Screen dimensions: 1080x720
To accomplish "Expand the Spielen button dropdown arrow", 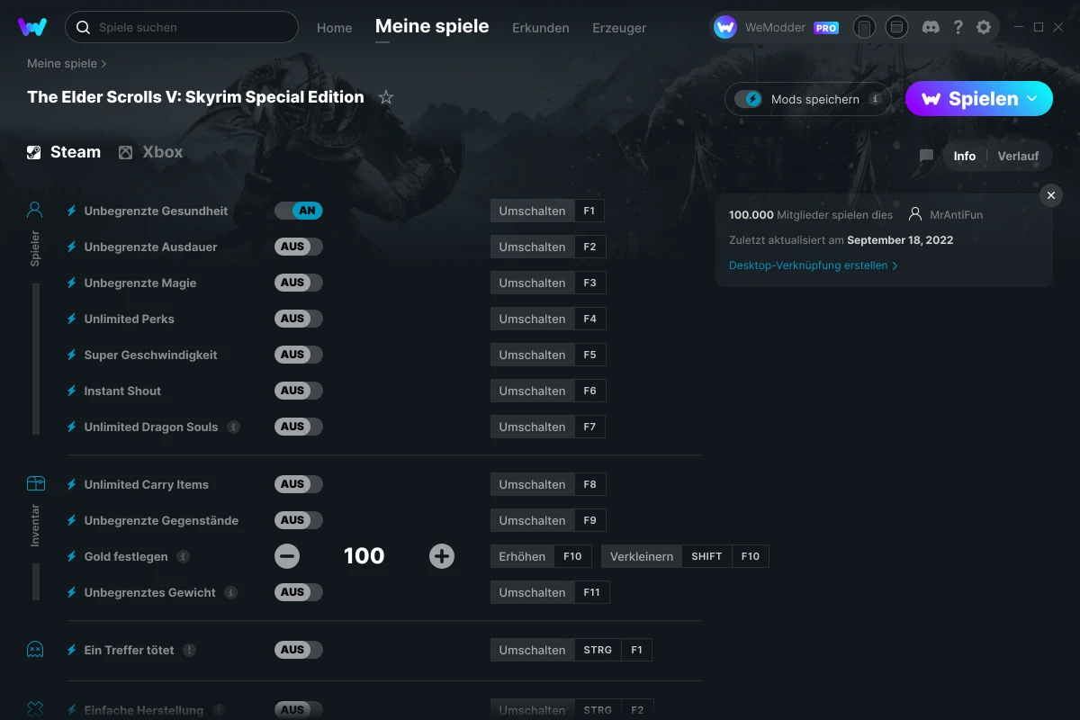I will click(1032, 98).
